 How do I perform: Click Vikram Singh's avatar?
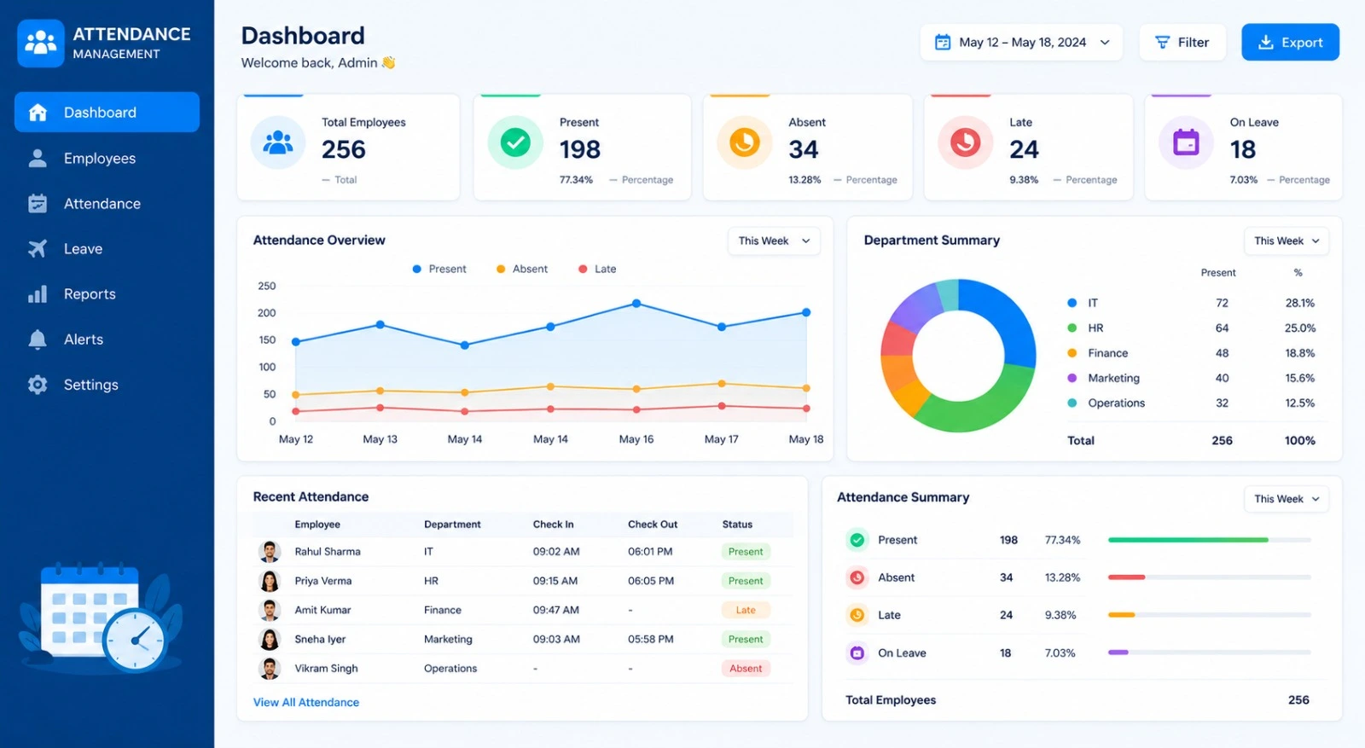270,668
